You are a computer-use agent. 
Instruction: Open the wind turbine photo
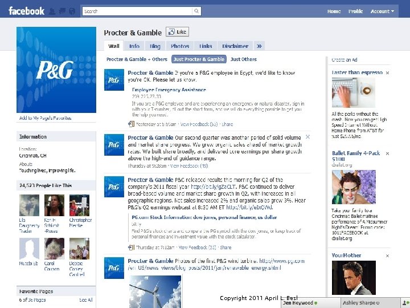click(x=155, y=291)
